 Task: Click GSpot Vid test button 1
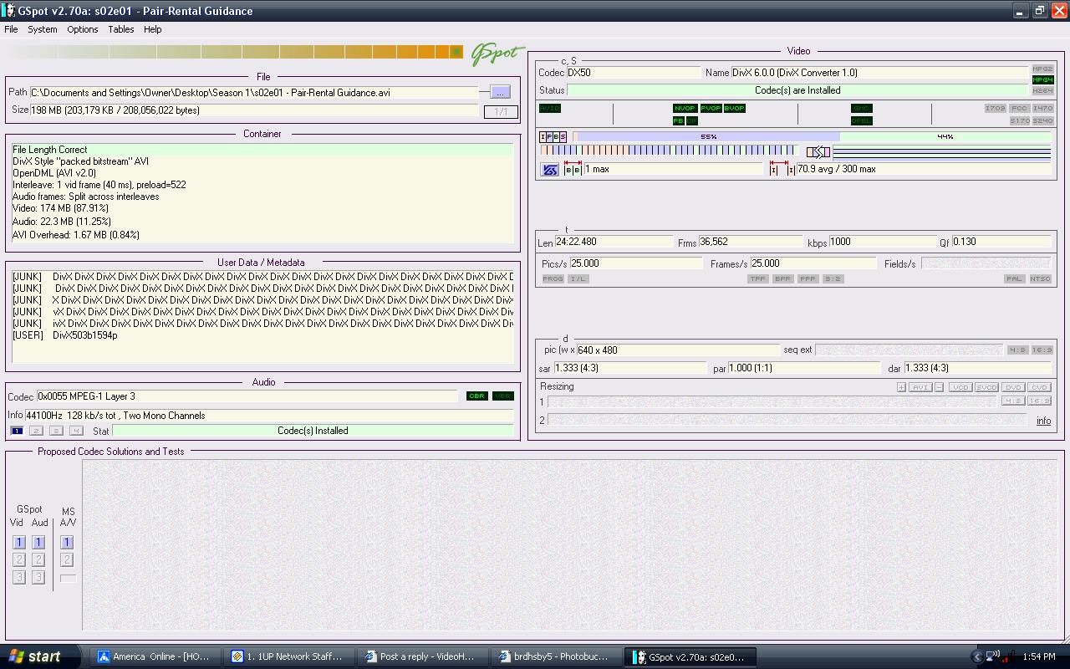pyautogui.click(x=19, y=543)
